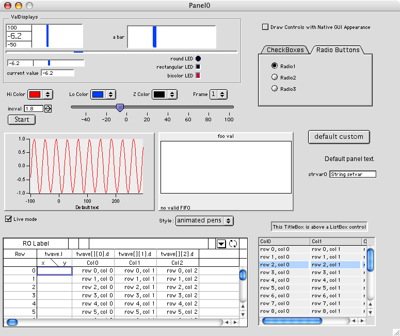Click the listbox horizontal scroll right arrow
Viewport: 400px width, 336px height.
coord(362,321)
